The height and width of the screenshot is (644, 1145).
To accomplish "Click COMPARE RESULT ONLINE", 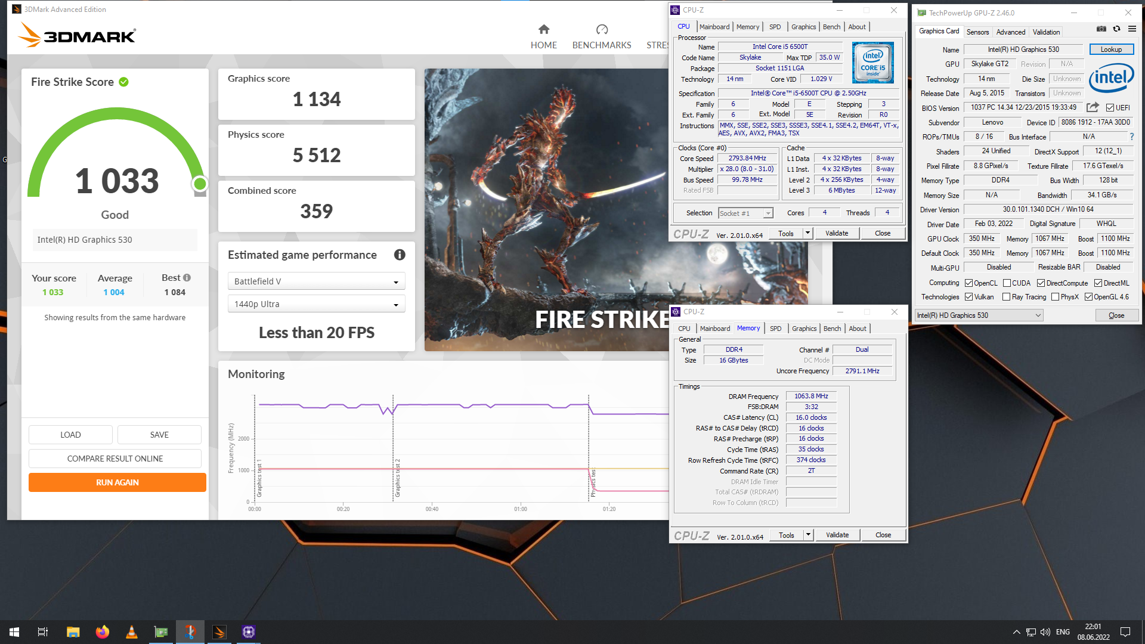I will tap(115, 459).
